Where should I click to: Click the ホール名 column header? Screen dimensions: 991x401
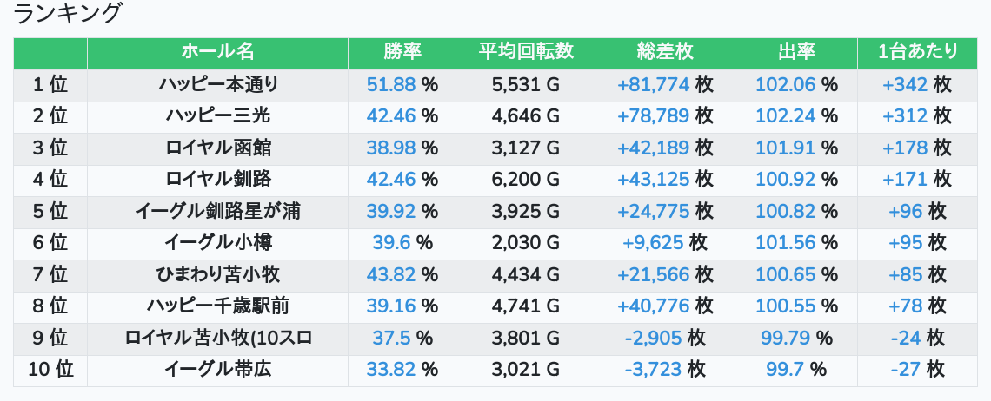(x=218, y=52)
